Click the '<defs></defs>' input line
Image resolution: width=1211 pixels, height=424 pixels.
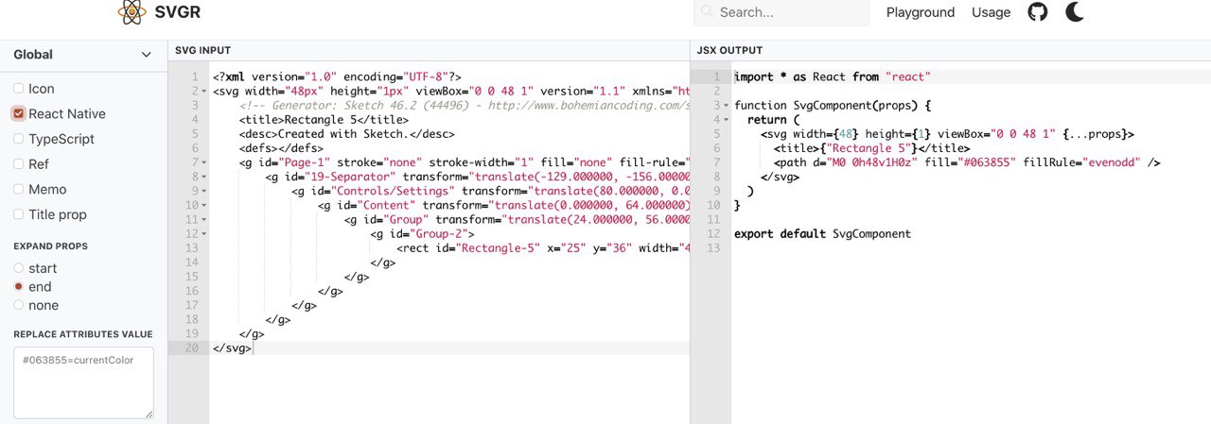281,148
